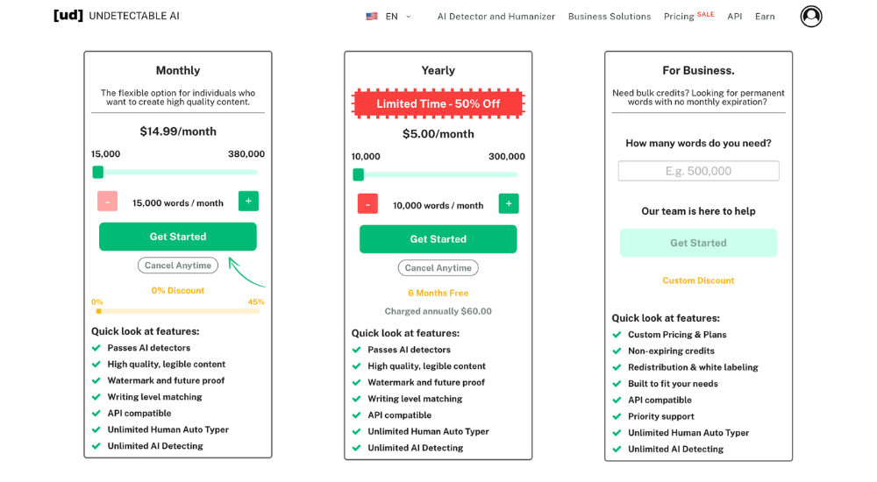Click the Limited Time 50% Off banner
The width and height of the screenshot is (877, 482).
pos(438,103)
